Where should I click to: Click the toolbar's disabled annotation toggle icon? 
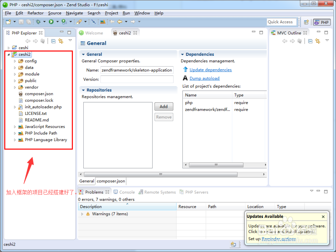[93, 22]
